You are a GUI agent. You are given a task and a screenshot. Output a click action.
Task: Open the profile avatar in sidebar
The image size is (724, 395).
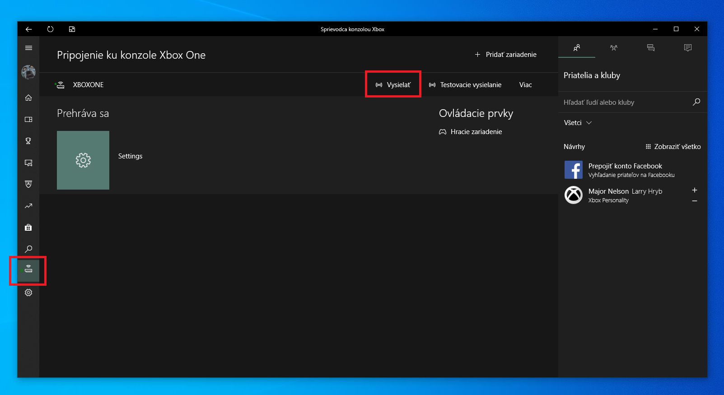[28, 72]
